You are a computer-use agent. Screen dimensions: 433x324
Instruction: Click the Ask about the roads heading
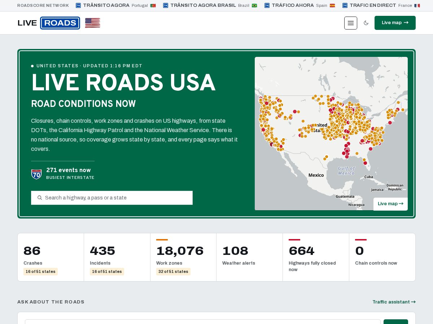[x=51, y=302]
